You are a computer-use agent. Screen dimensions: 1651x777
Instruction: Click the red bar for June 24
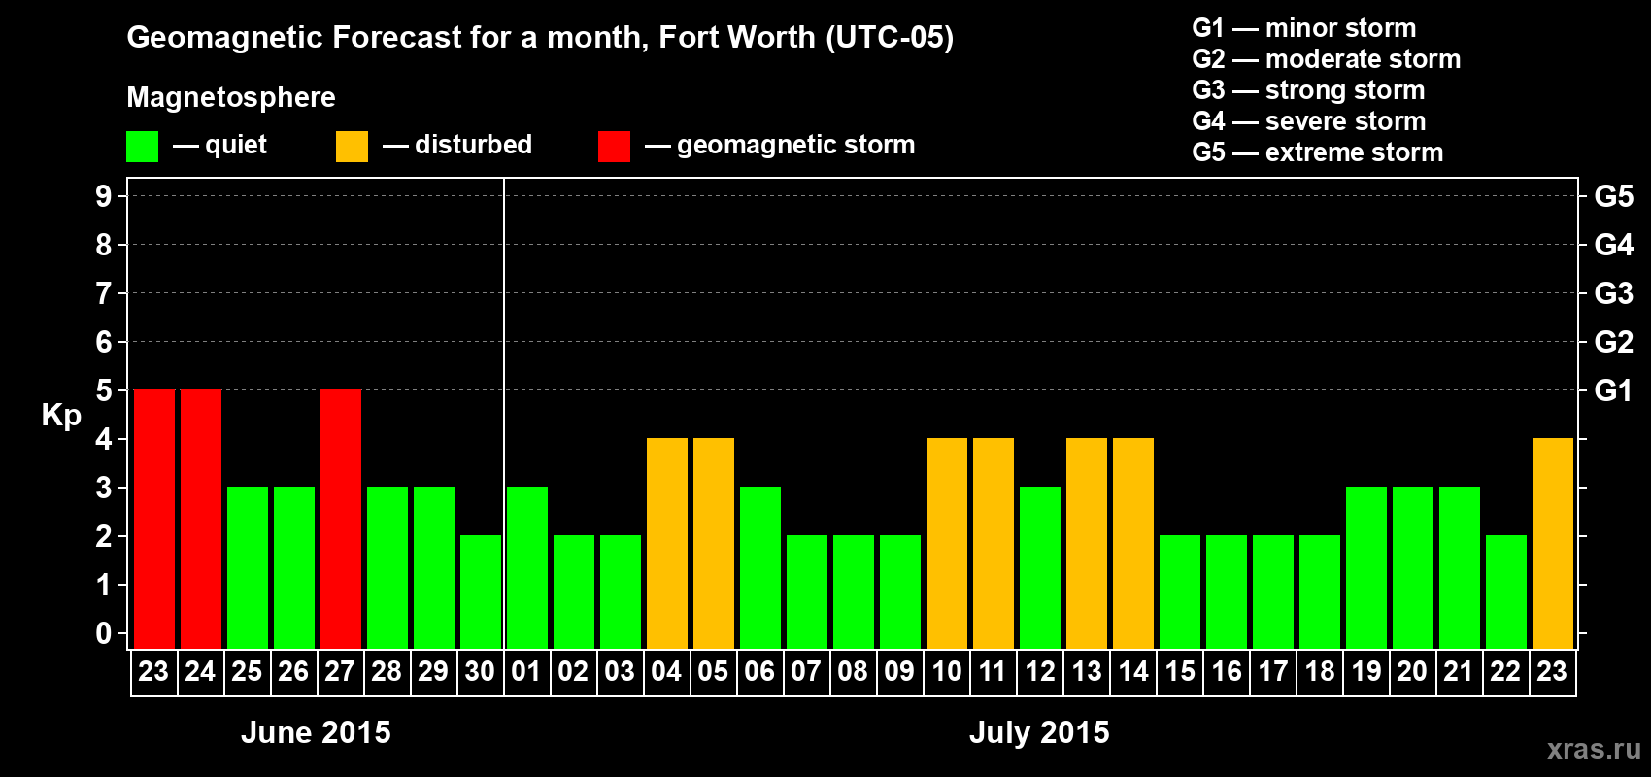click(201, 519)
